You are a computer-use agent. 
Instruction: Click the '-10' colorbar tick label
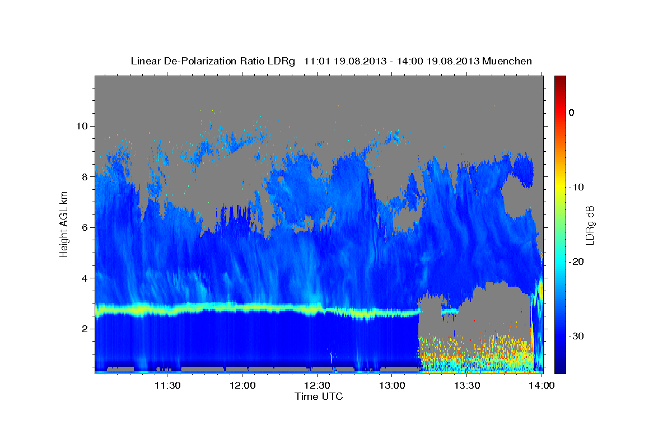(577, 187)
